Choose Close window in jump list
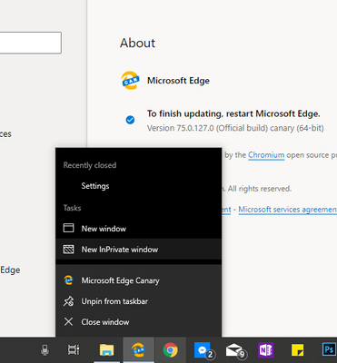 [139, 322]
